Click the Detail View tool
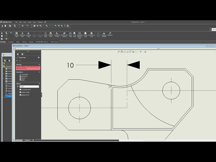The height and width of the screenshot is (162, 216). [x=46, y=34]
